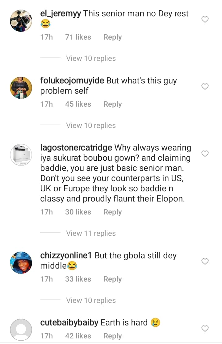The height and width of the screenshot is (344, 222).
Task: Reply to el_jeremyy's comment
Action: click(112, 37)
